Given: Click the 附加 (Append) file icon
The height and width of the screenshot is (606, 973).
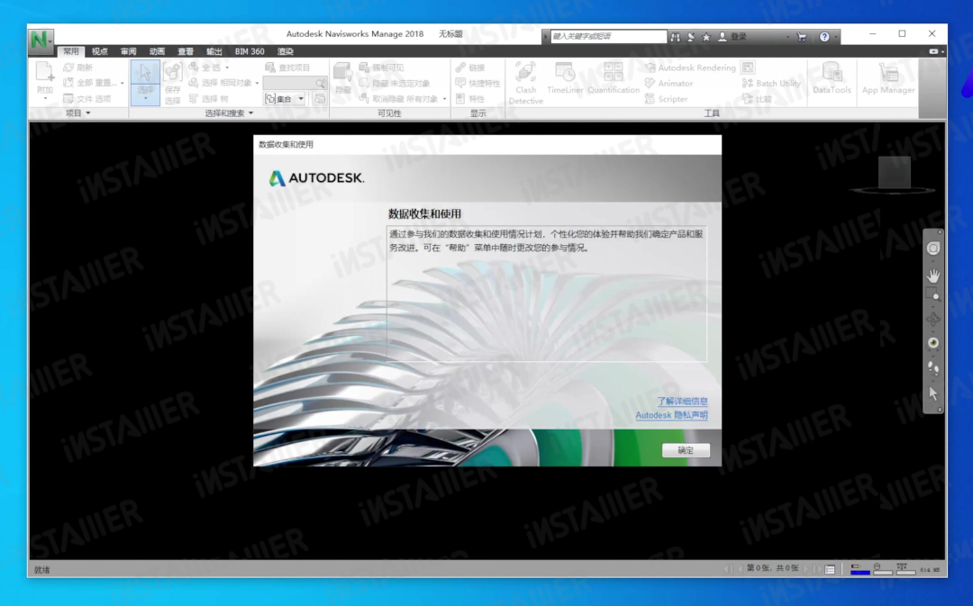Looking at the screenshot, I should (45, 71).
